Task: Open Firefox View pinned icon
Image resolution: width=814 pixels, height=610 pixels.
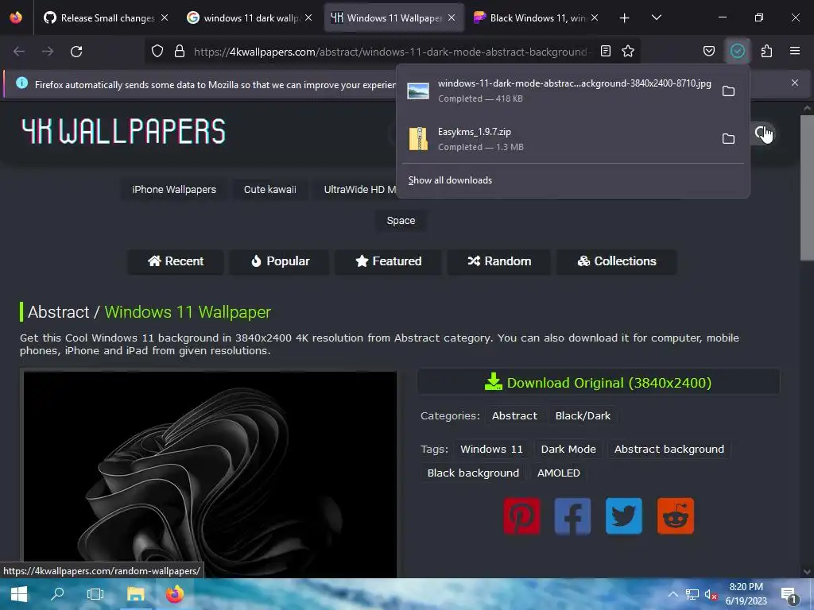Action: [16, 17]
